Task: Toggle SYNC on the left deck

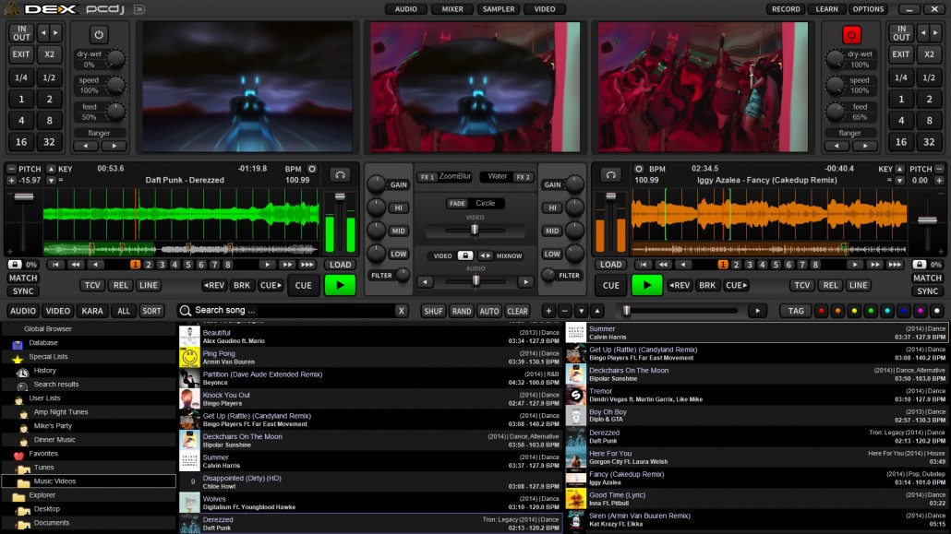Action: pos(23,291)
